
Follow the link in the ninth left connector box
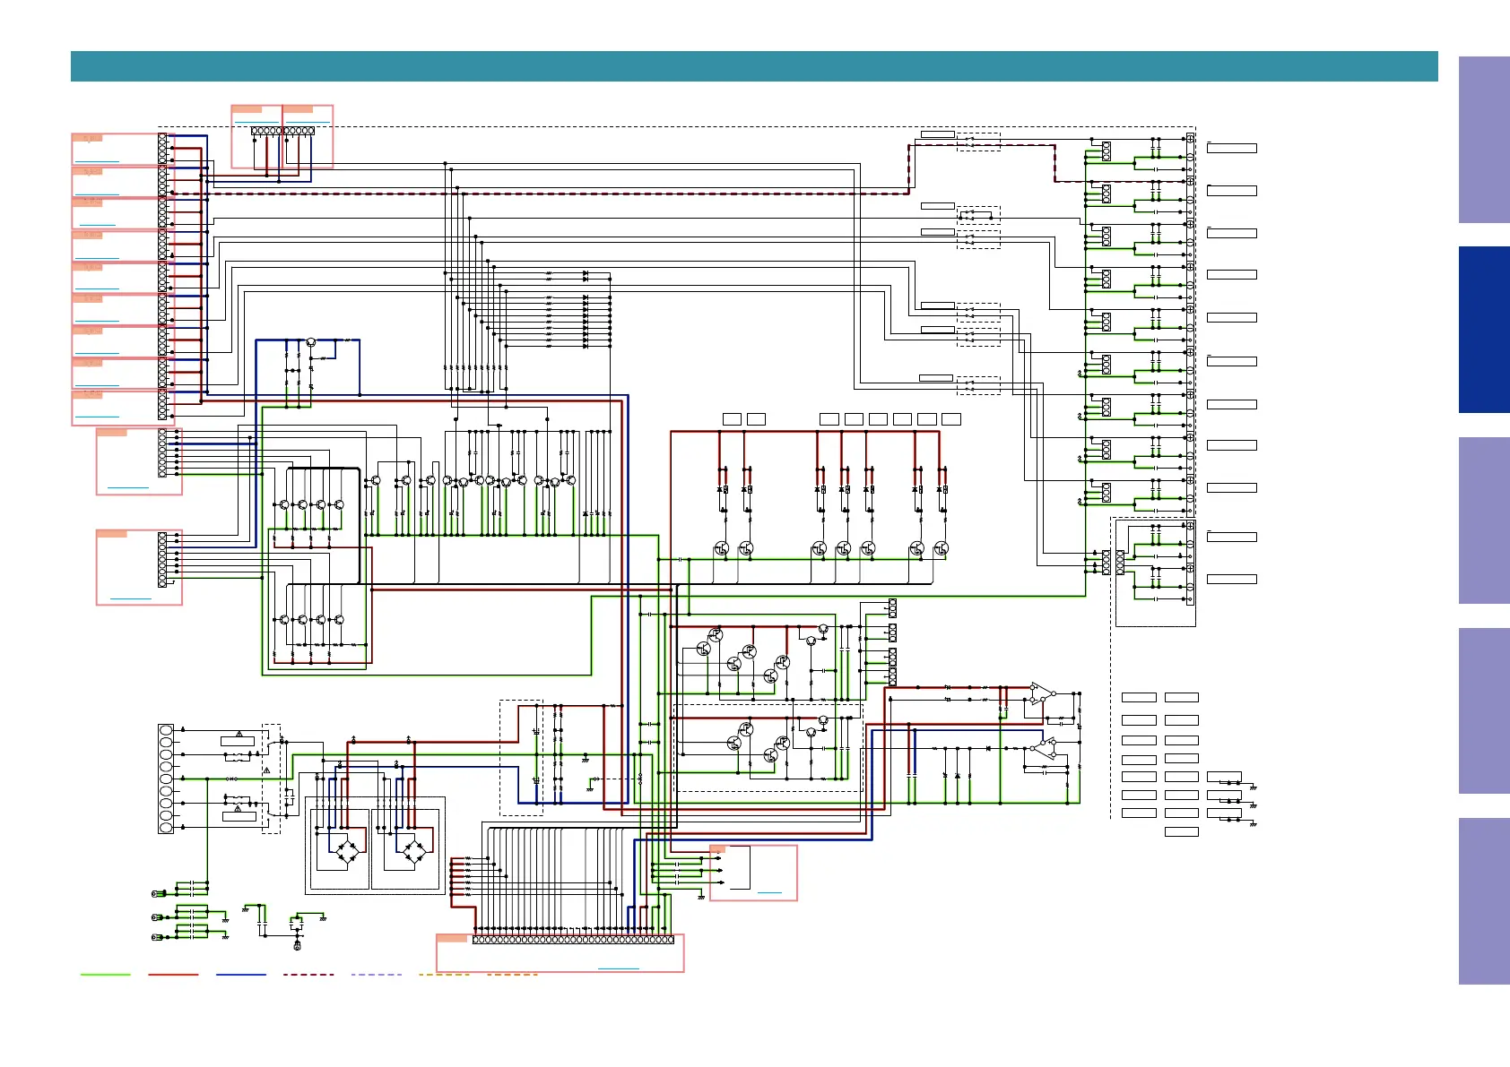pyautogui.click(x=97, y=417)
